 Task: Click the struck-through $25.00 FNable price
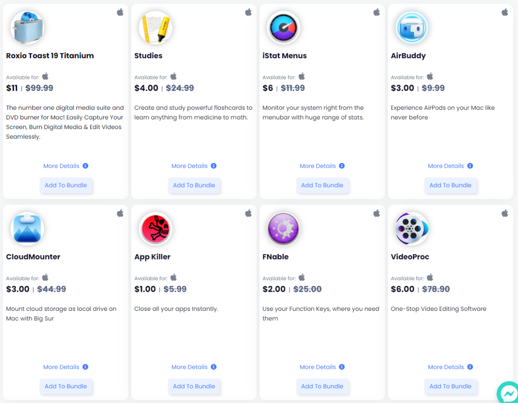pos(308,289)
